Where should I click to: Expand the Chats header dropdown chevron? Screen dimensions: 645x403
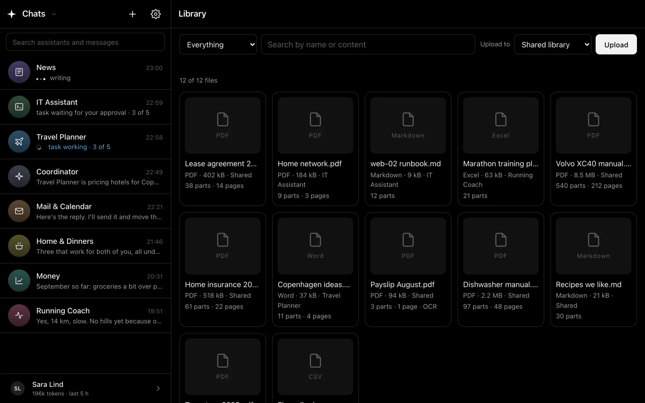tap(54, 14)
